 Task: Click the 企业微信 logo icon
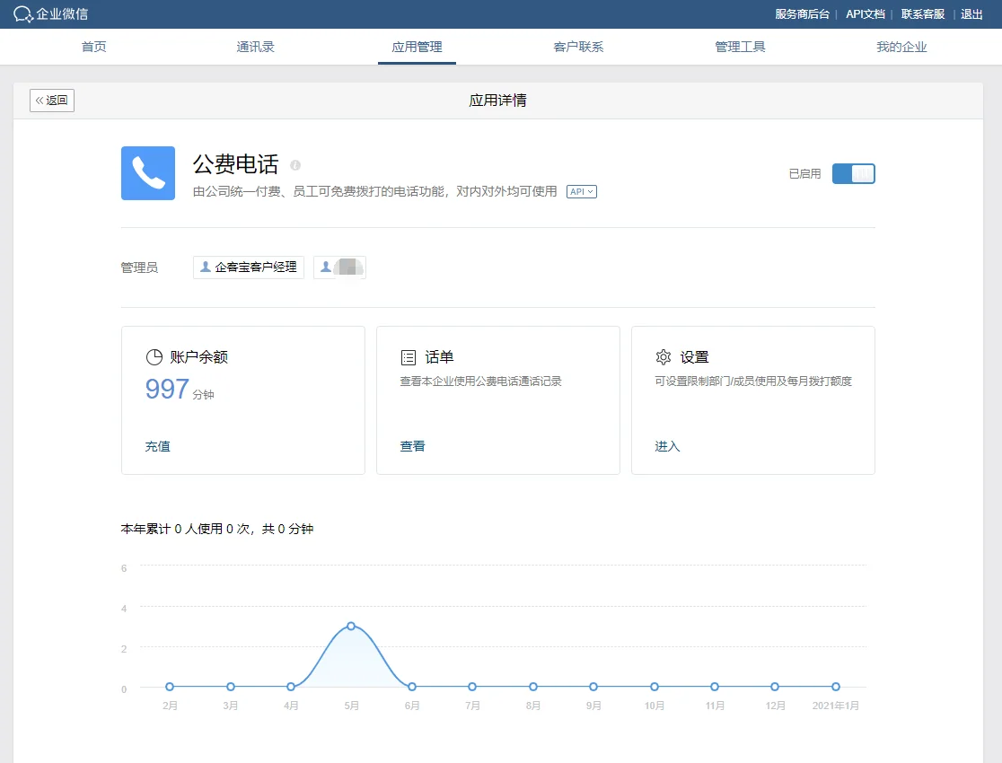[x=23, y=14]
